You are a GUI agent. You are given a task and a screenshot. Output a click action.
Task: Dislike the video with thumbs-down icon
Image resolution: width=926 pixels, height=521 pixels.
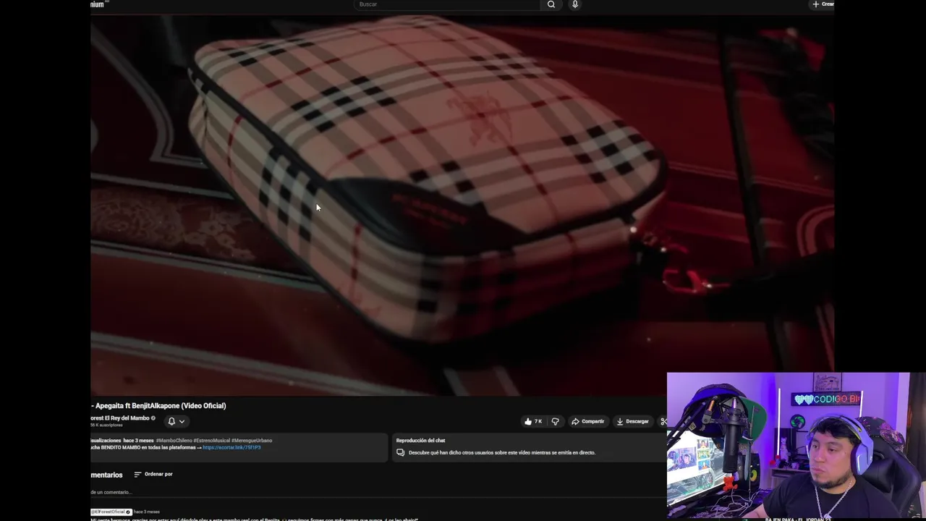coord(556,421)
